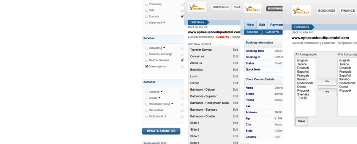Expand the Babysitting dropdown arrow

coord(164,48)
